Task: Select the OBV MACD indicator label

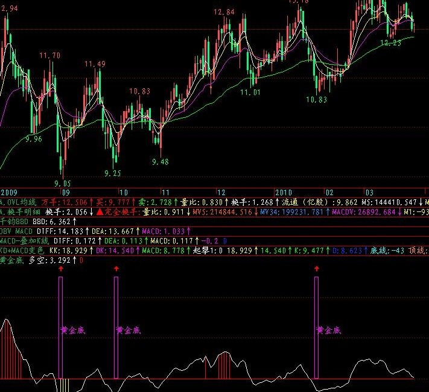Action: tap(16, 231)
